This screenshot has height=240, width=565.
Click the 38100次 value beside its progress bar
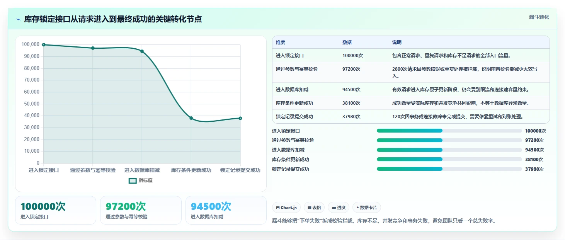point(534,159)
